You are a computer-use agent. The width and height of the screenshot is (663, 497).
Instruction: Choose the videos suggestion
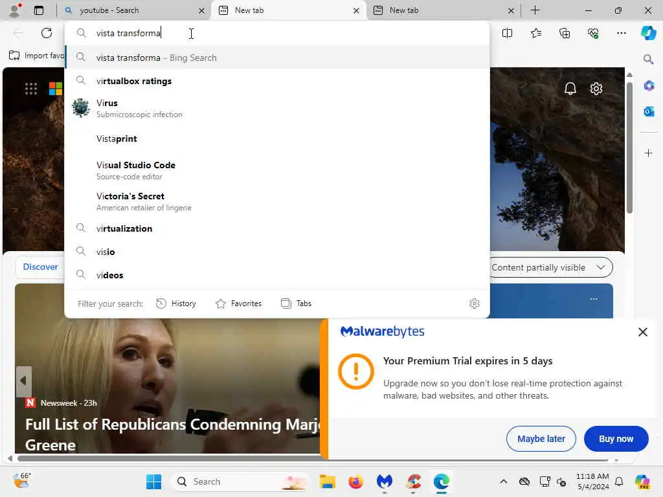[277, 274]
